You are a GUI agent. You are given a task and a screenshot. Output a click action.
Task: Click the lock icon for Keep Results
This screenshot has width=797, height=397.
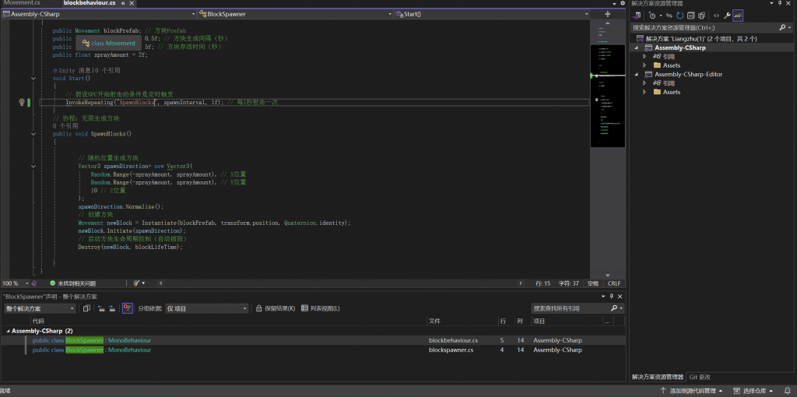point(258,308)
